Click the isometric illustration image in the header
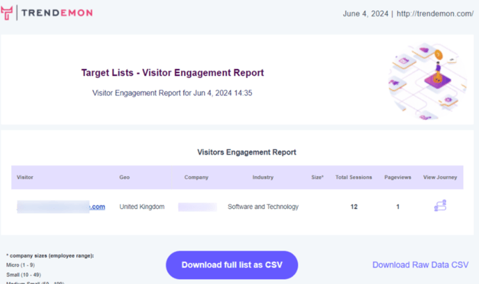The width and height of the screenshot is (479, 284). click(x=427, y=81)
